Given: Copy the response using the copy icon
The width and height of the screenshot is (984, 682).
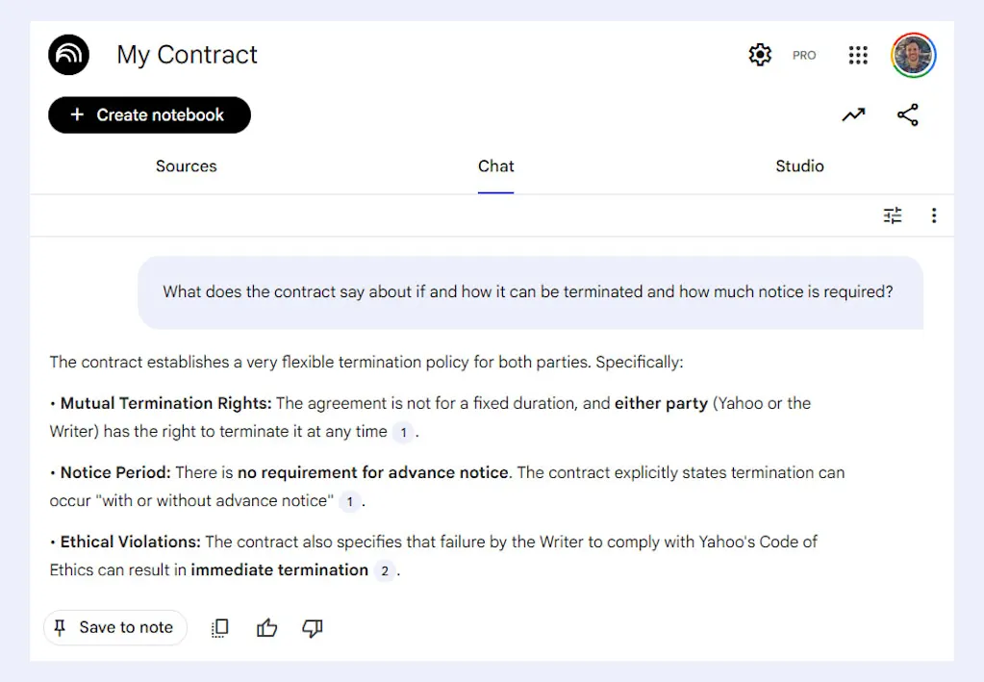Looking at the screenshot, I should click(x=219, y=627).
